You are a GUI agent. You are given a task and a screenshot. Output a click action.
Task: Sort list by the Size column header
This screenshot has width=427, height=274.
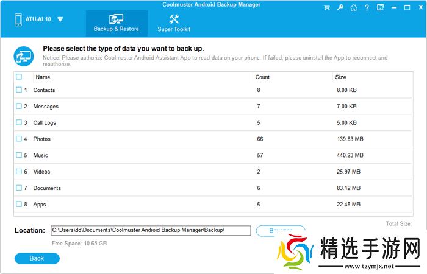(341, 77)
